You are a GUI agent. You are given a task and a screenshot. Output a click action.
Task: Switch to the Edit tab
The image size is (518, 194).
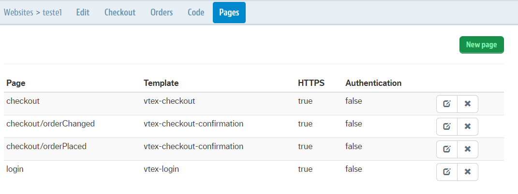click(x=83, y=13)
